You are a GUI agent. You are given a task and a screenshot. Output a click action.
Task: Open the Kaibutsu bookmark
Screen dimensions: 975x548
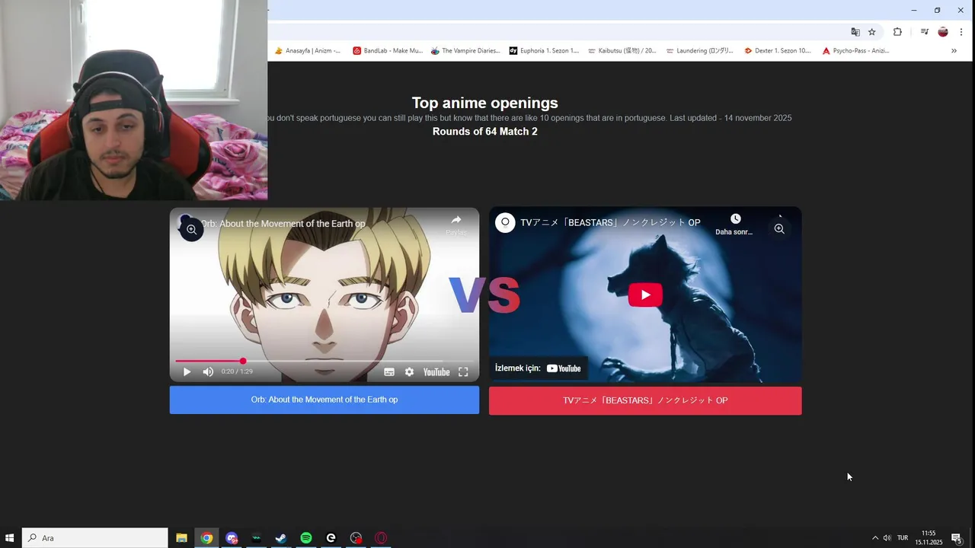click(622, 51)
